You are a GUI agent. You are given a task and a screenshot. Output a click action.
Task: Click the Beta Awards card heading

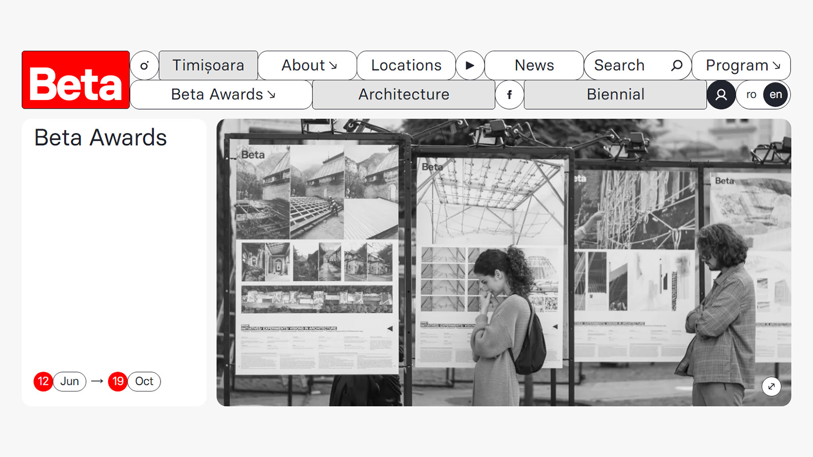pyautogui.click(x=101, y=138)
